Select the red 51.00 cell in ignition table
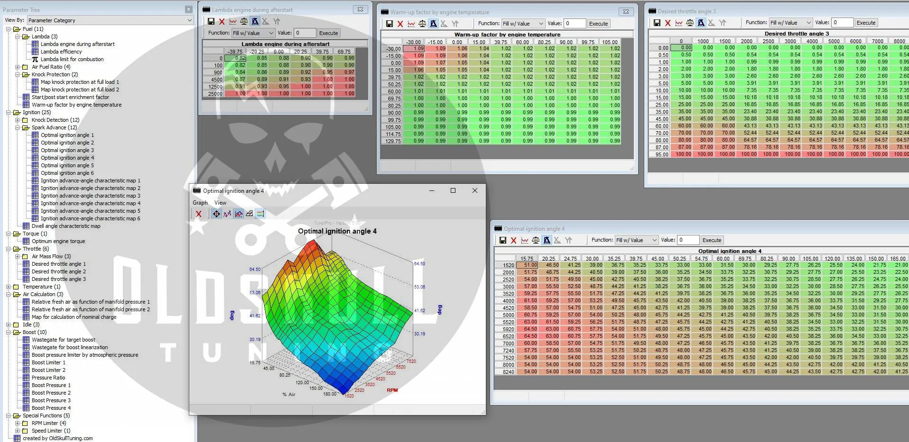909x442 pixels. pyautogui.click(x=527, y=265)
